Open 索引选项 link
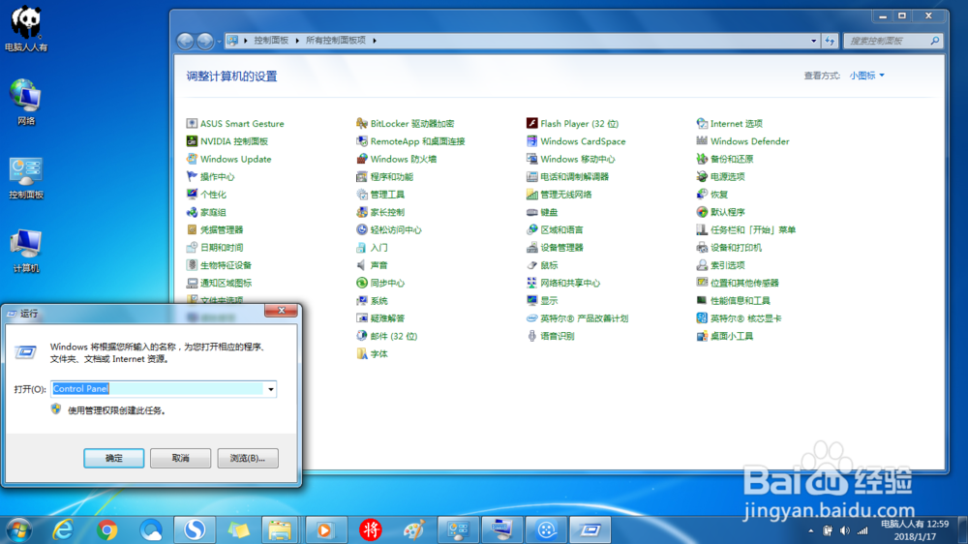 (727, 265)
